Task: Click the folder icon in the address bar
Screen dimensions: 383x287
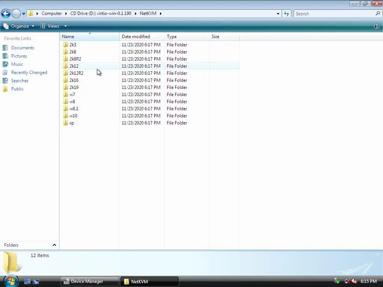Action: pos(31,13)
